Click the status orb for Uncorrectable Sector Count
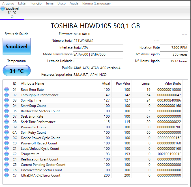 [7, 170]
